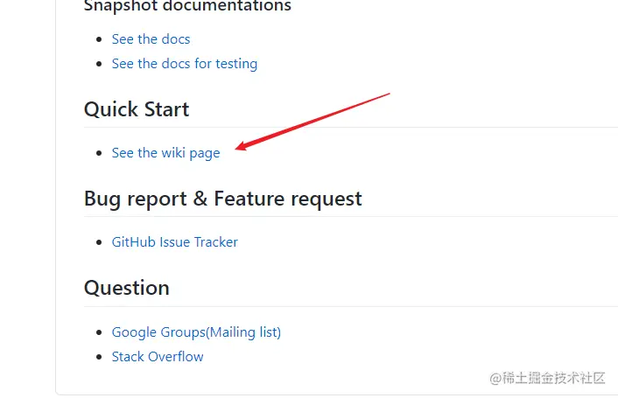Open "See the docs for testing" link
Image resolution: width=618 pixels, height=398 pixels.
pos(185,64)
